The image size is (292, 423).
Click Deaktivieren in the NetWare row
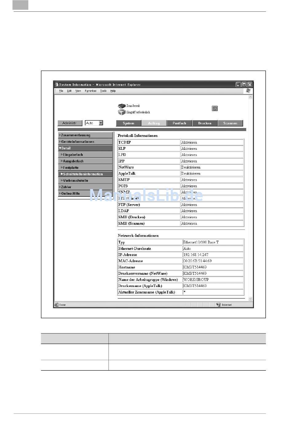(191, 167)
